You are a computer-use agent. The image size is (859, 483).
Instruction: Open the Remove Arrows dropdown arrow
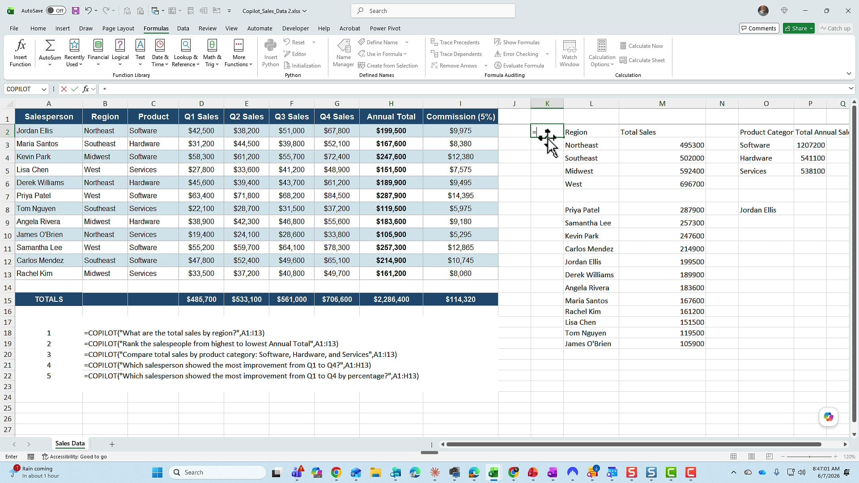[x=486, y=65]
